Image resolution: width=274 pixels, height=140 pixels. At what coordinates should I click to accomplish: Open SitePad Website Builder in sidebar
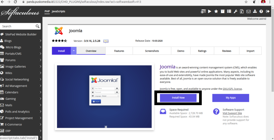tap(21, 34)
